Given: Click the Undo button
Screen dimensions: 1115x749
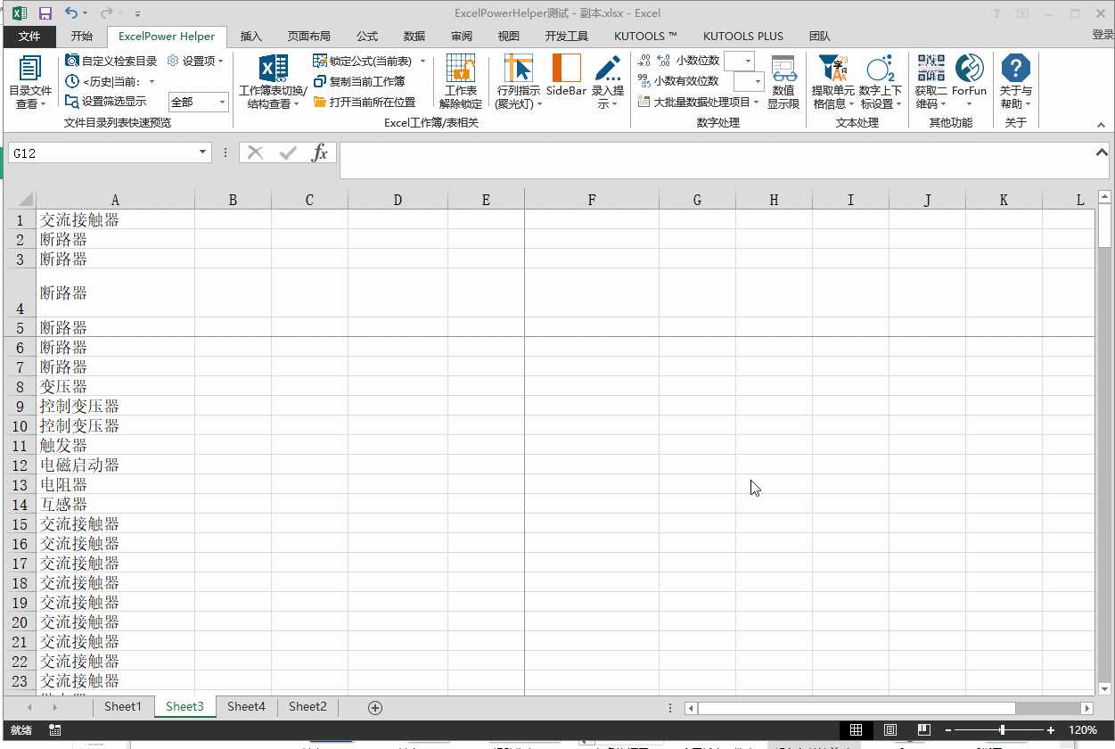Looking at the screenshot, I should 72,13.
